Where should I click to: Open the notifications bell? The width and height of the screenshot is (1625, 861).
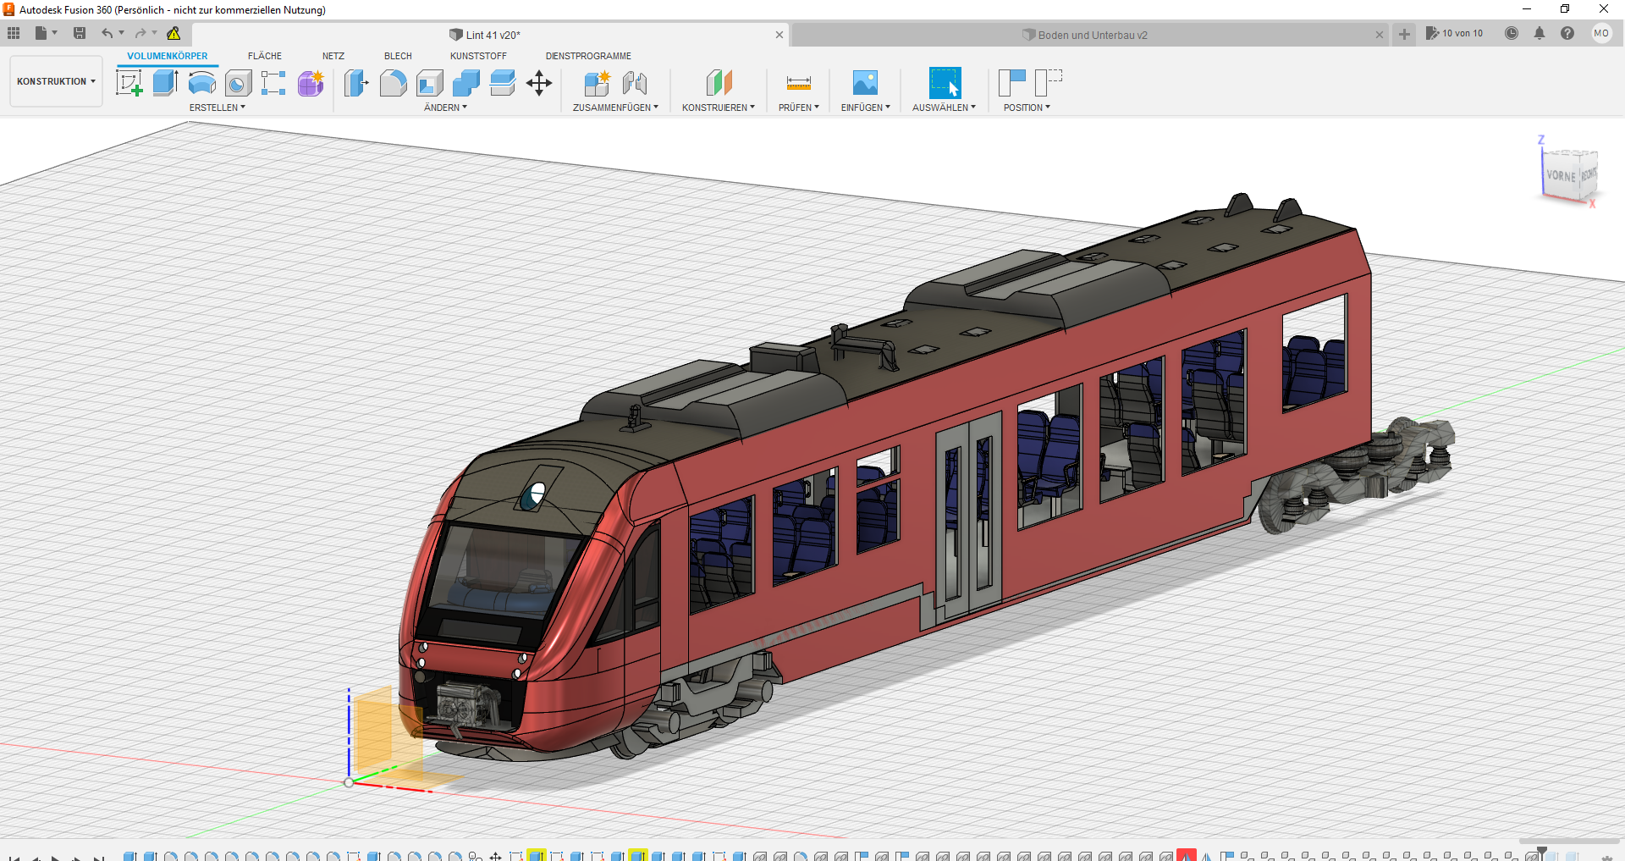coord(1540,33)
